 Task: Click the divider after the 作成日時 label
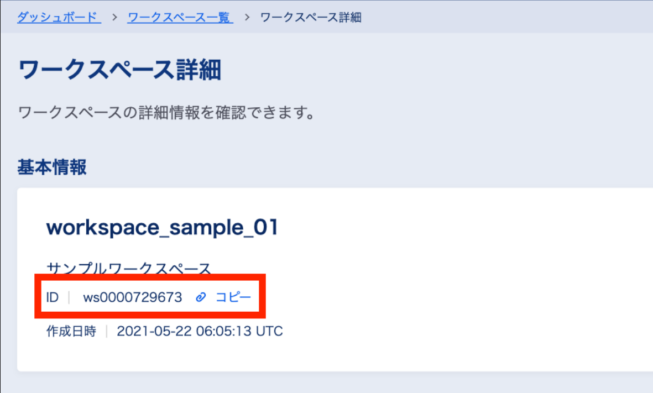[106, 331]
